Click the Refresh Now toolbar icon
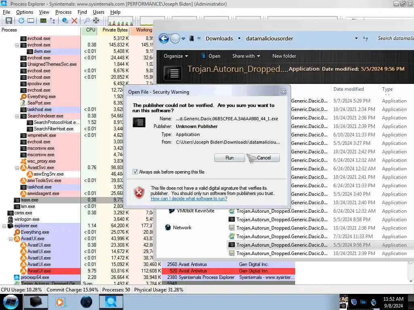The width and height of the screenshot is (414, 310). pos(21,21)
